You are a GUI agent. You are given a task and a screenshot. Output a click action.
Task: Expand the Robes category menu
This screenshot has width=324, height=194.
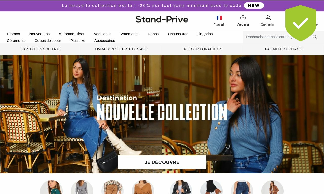(153, 34)
